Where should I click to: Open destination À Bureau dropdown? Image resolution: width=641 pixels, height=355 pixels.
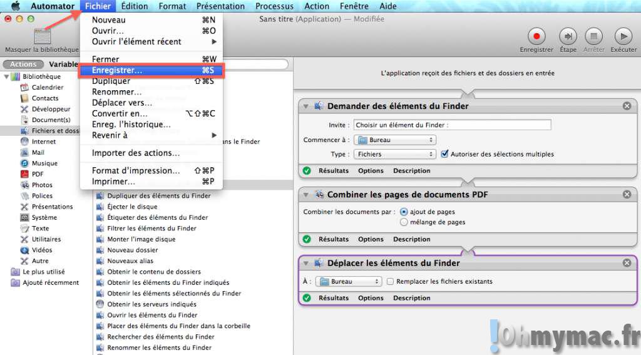(x=349, y=281)
